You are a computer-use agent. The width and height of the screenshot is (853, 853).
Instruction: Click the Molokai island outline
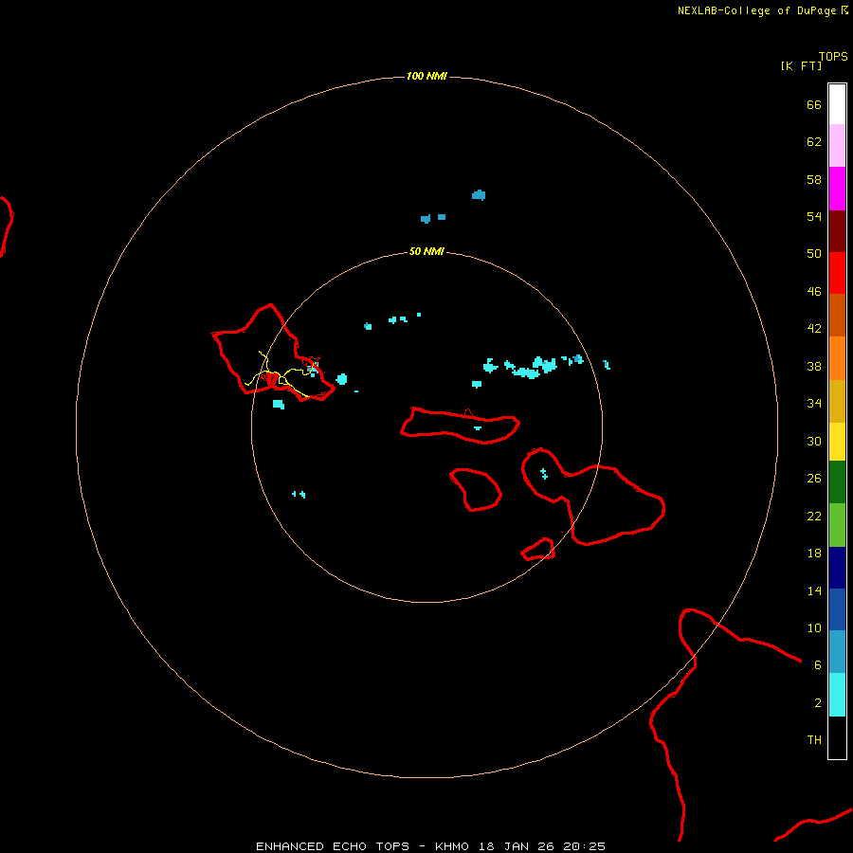point(461,425)
